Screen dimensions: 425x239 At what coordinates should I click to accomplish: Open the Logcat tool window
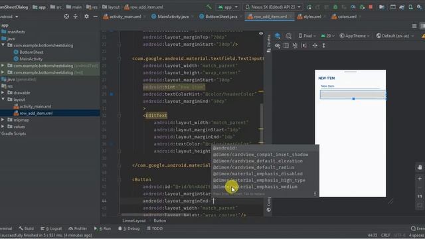(51, 228)
